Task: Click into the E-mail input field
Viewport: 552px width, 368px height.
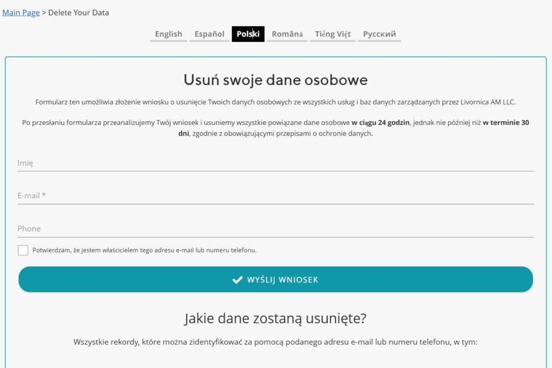Action: (275, 196)
